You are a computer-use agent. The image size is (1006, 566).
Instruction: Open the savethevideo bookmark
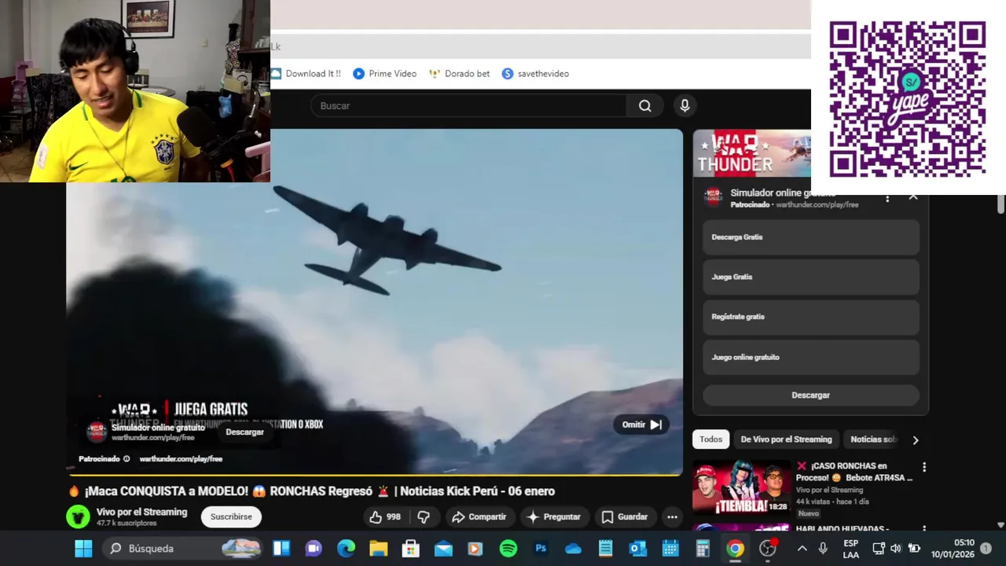pos(535,74)
